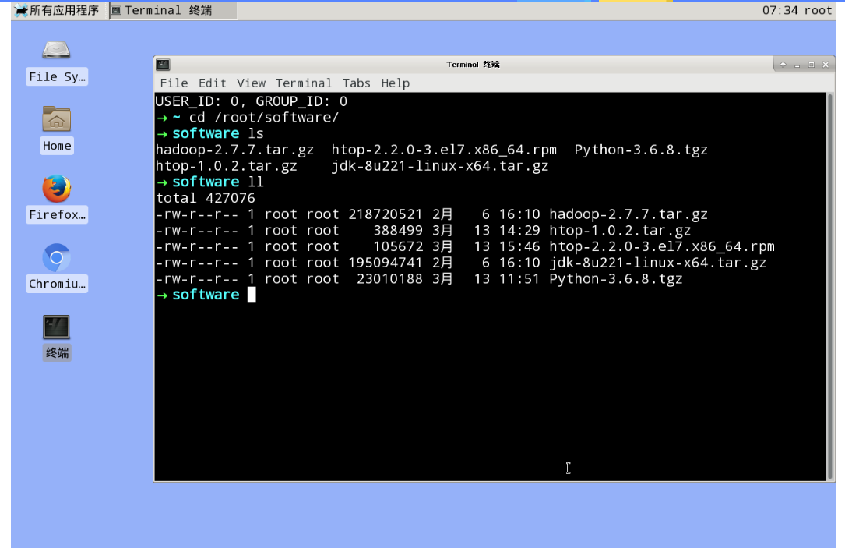Click the timestamp 11:51
Image resolution: width=845 pixels, height=548 pixels.
tap(519, 279)
